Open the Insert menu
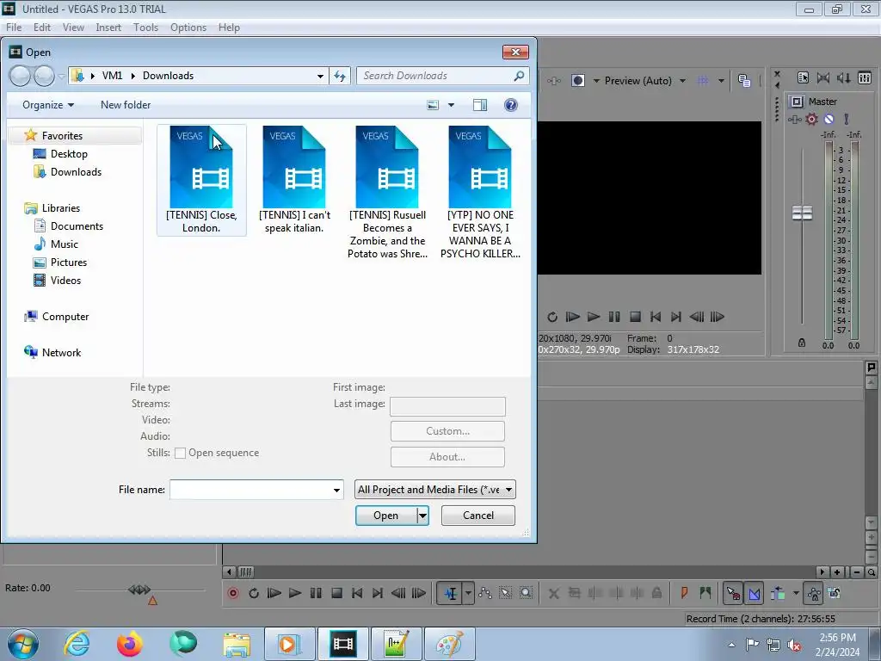Image resolution: width=881 pixels, height=661 pixels. 108,28
